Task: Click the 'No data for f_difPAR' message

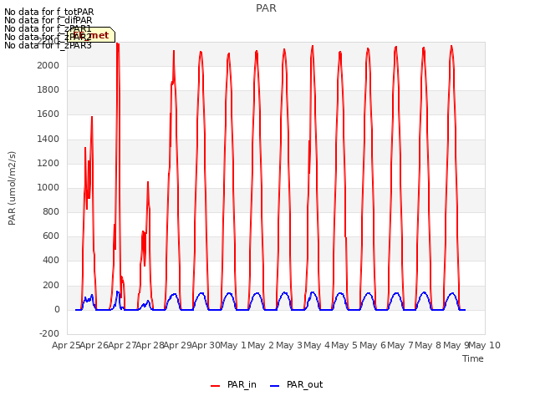Action: tap(48, 20)
